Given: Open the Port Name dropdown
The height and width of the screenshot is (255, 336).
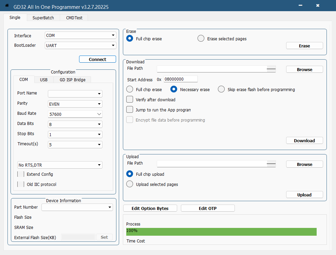Looking at the screenshot, I should pyautogui.click(x=75, y=93).
